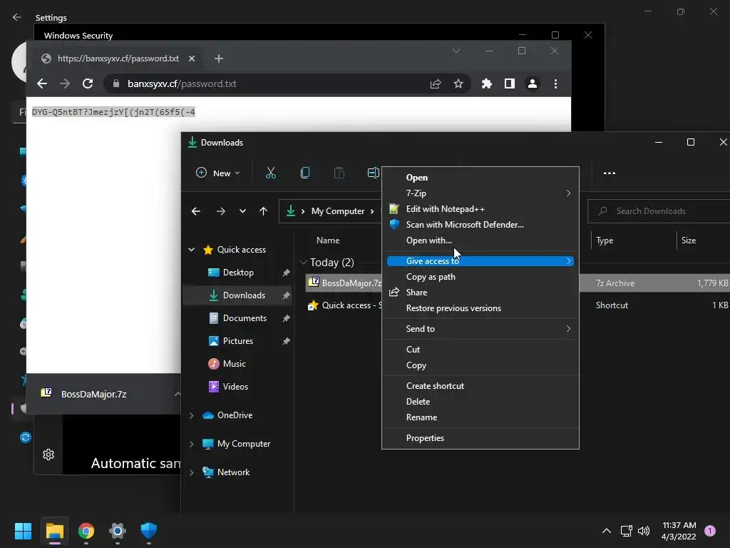Go up one folder level in Explorer
730x548 pixels.
tap(264, 211)
